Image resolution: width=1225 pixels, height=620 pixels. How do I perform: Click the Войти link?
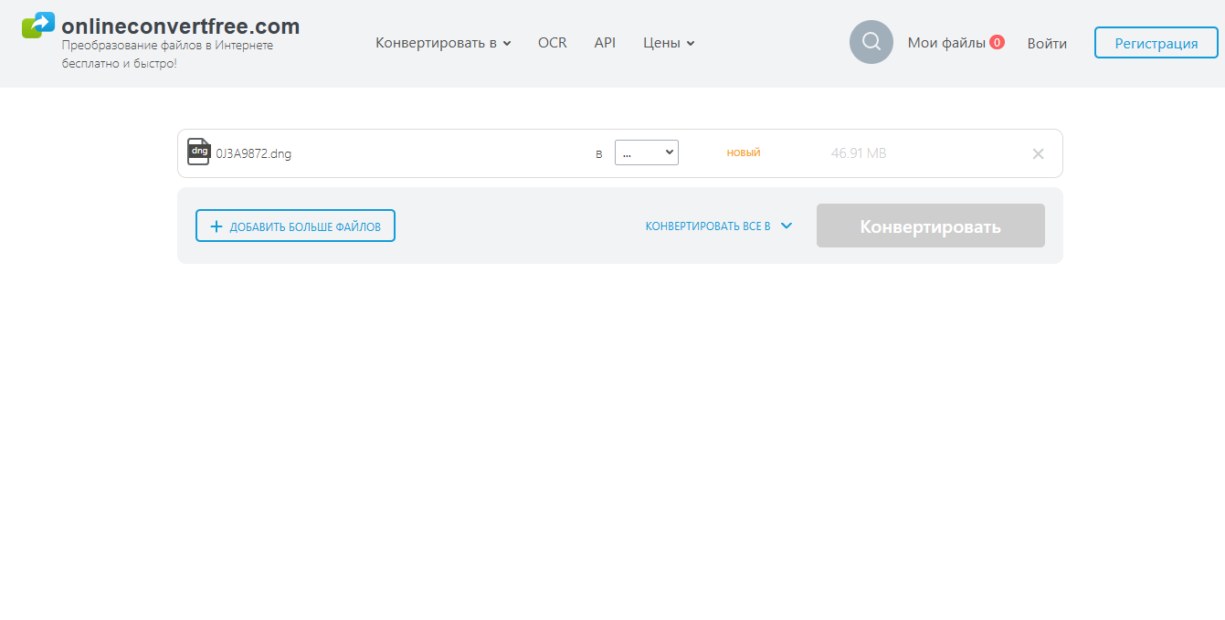tap(1047, 43)
